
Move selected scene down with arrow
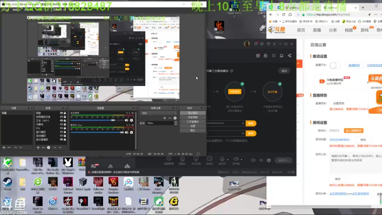pyautogui.click(x=21, y=148)
